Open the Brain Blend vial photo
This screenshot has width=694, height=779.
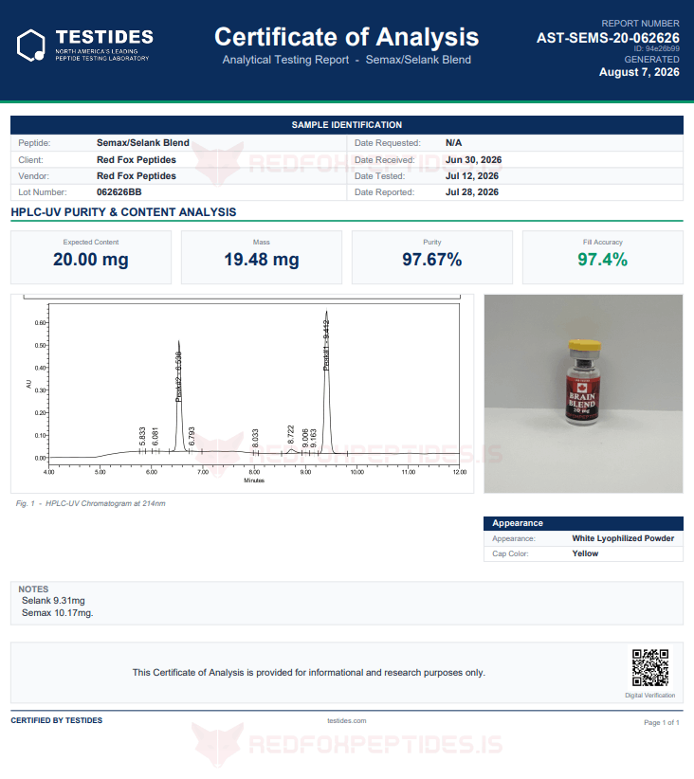pos(583,393)
